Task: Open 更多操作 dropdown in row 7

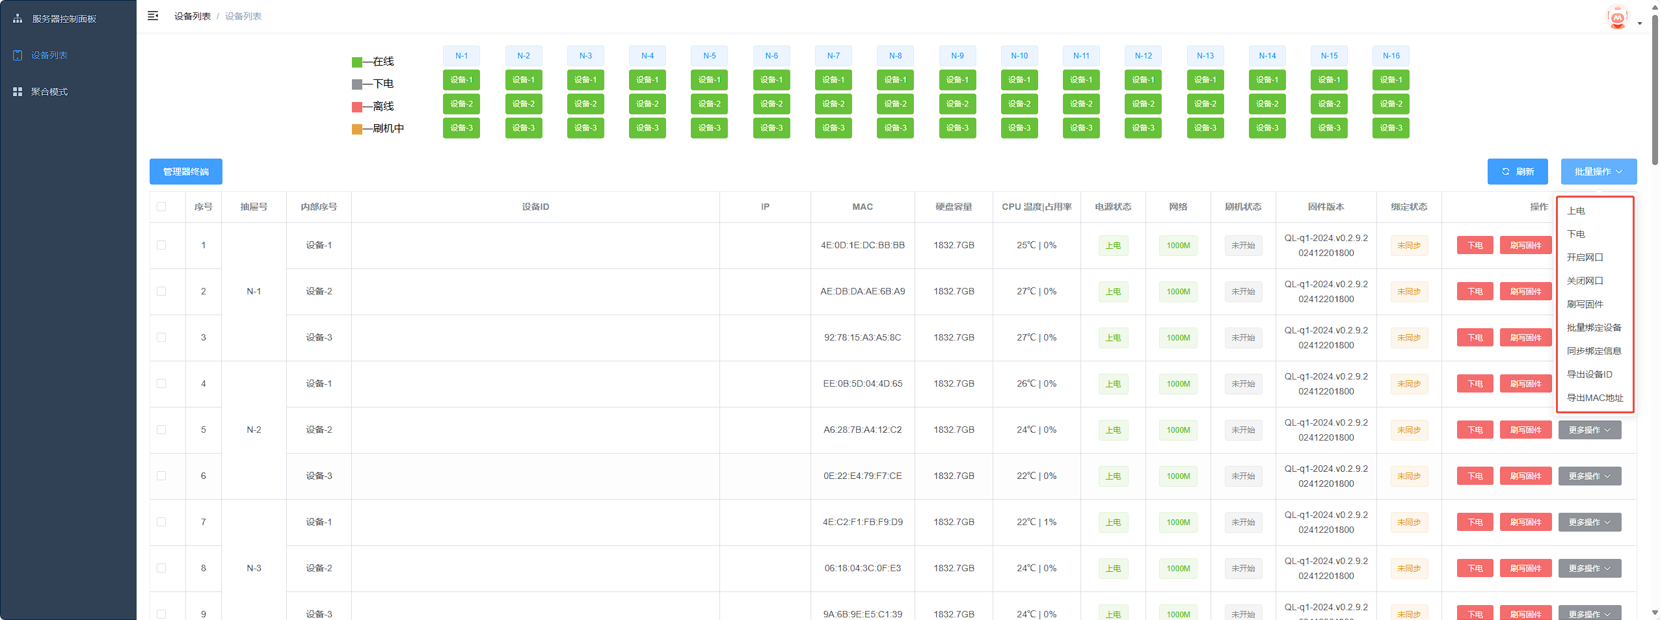Action: coord(1589,522)
